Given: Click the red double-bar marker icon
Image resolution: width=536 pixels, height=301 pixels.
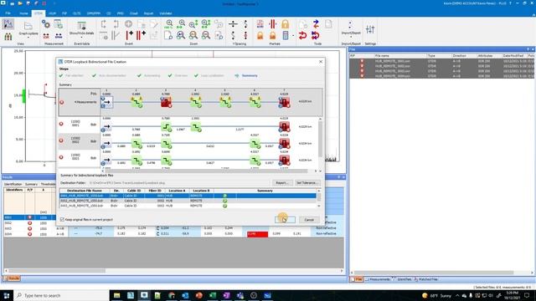Looking at the screenshot, I should pos(272,24).
